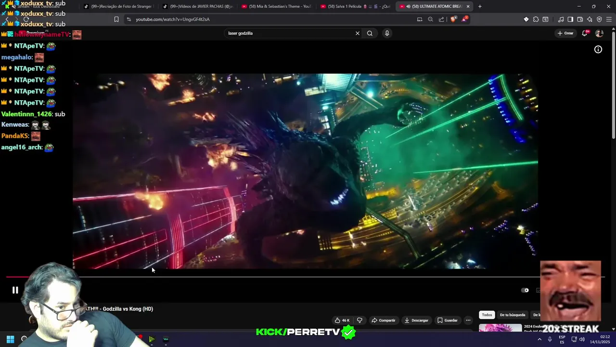Seek on the video progress bar

pyautogui.click(x=305, y=277)
